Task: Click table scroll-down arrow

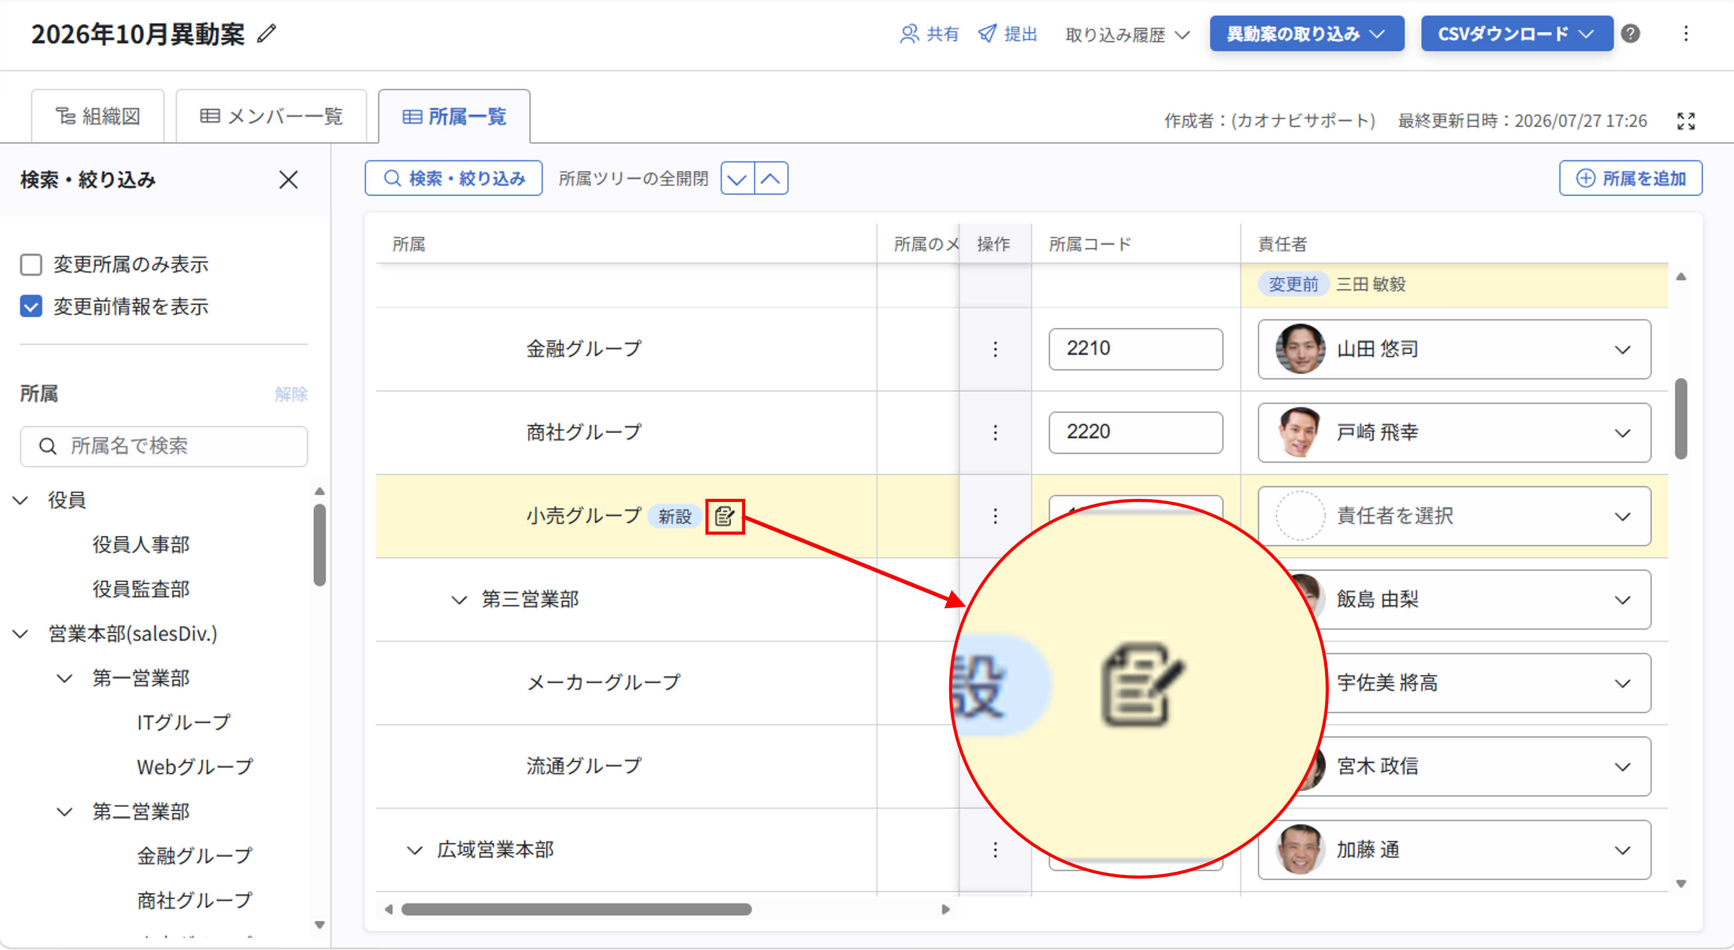Action: pos(1681,884)
